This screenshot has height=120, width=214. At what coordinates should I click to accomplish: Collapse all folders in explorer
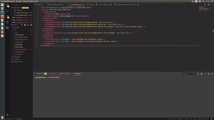pyautogui.click(x=31, y=25)
